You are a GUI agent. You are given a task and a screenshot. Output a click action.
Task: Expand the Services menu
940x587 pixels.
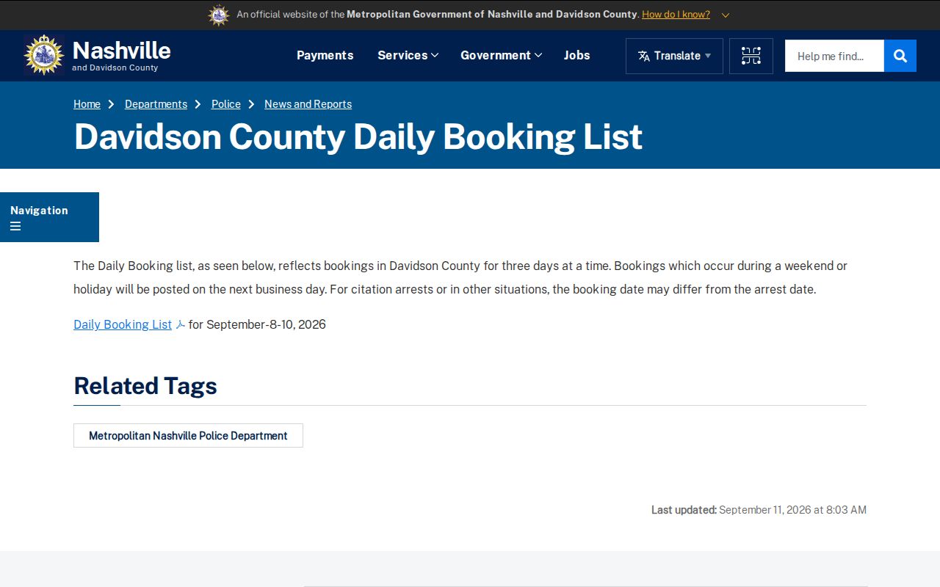(x=408, y=55)
